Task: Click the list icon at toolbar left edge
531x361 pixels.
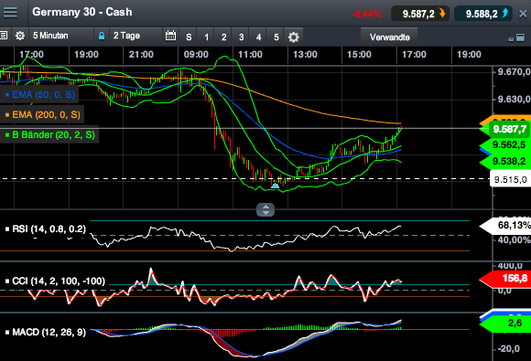Action: coord(4,35)
